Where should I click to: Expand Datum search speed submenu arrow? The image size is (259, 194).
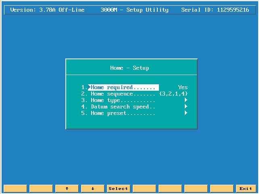coord(186,106)
